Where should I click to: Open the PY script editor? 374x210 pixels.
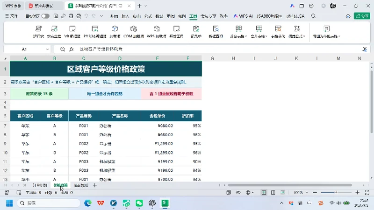coord(95,31)
